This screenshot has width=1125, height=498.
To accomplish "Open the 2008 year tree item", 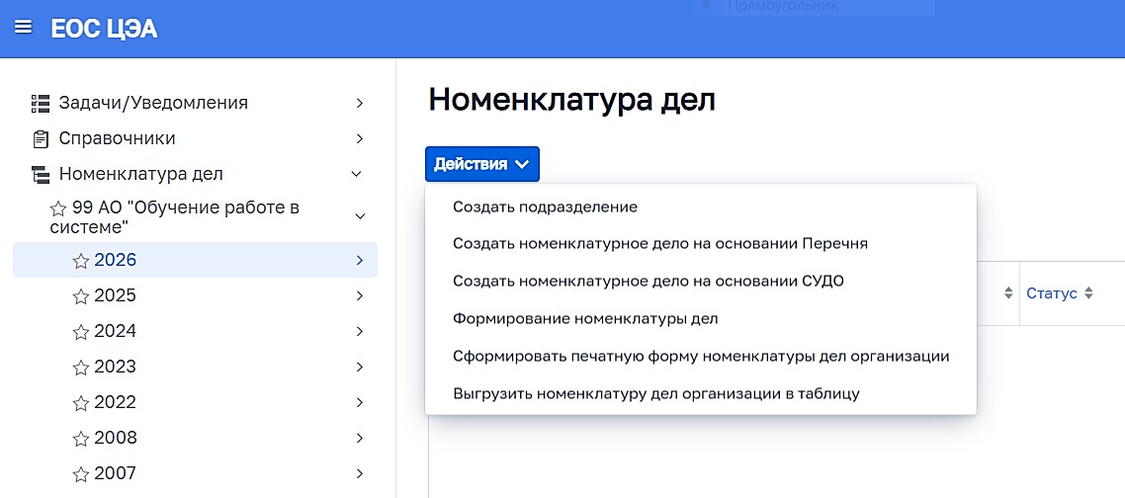I will click(115, 438).
